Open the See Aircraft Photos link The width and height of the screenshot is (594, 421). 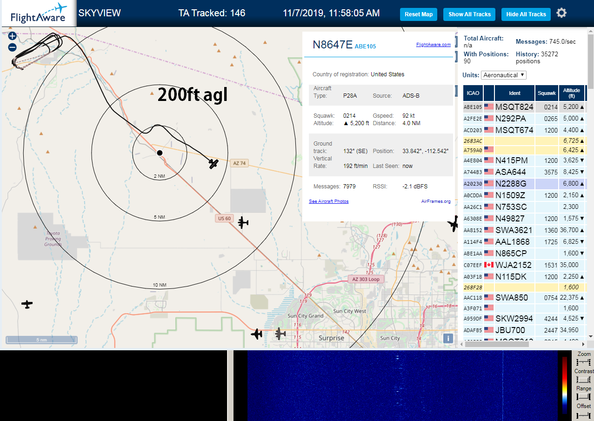click(x=328, y=201)
